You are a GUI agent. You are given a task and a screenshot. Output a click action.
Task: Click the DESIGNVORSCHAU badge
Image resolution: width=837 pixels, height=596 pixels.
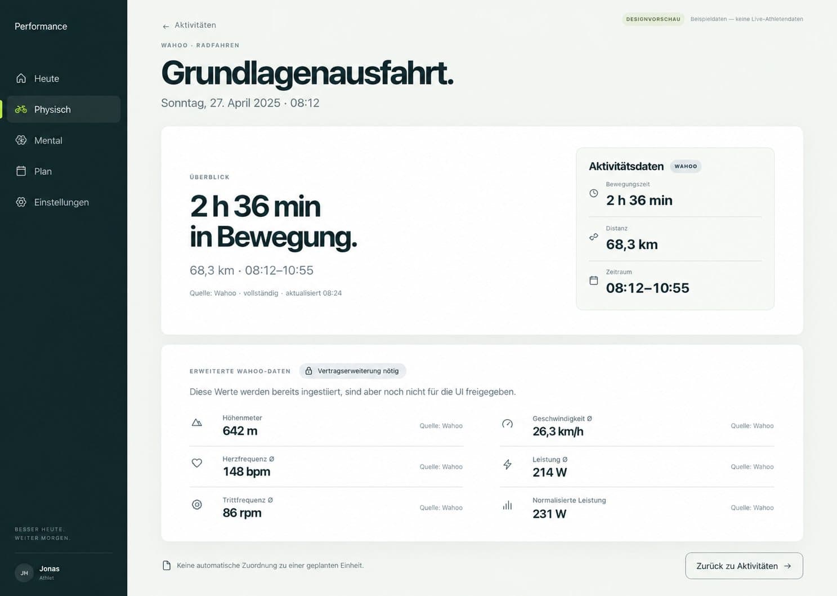[x=653, y=19]
